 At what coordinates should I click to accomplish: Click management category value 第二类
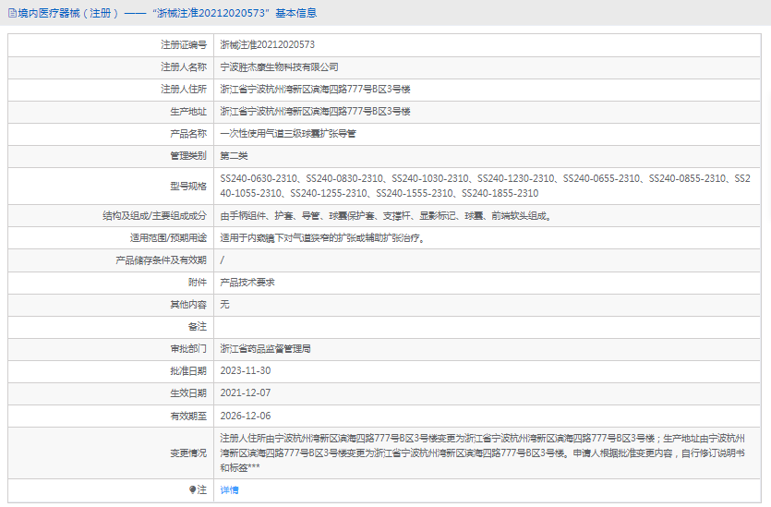tap(234, 156)
